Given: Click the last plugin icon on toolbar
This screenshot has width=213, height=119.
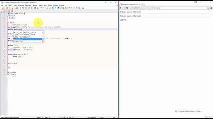Looking at the screenshot, I should point(83,8).
